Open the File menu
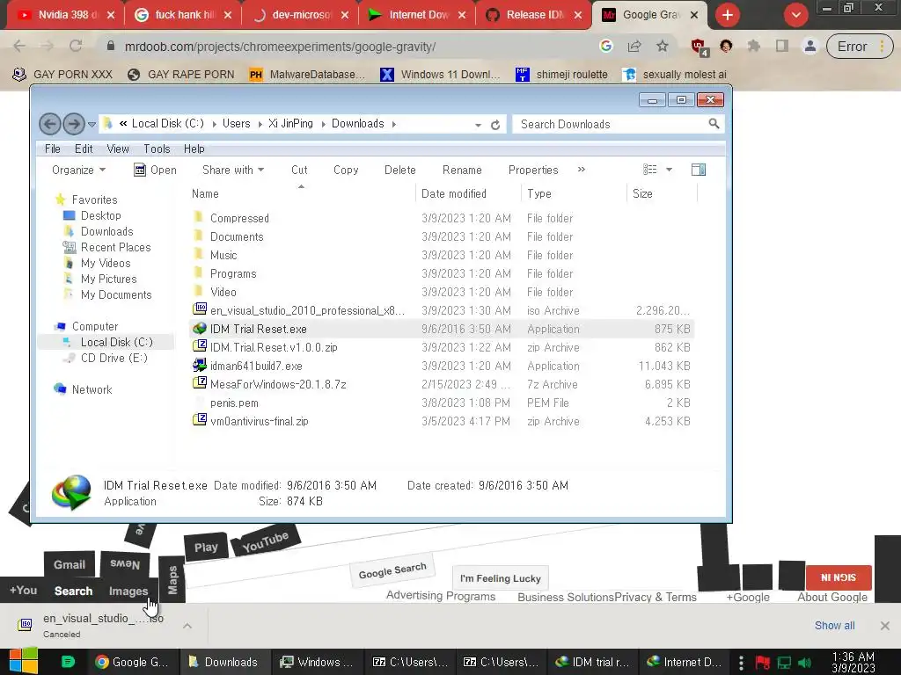The height and width of the screenshot is (675, 901). [x=52, y=149]
